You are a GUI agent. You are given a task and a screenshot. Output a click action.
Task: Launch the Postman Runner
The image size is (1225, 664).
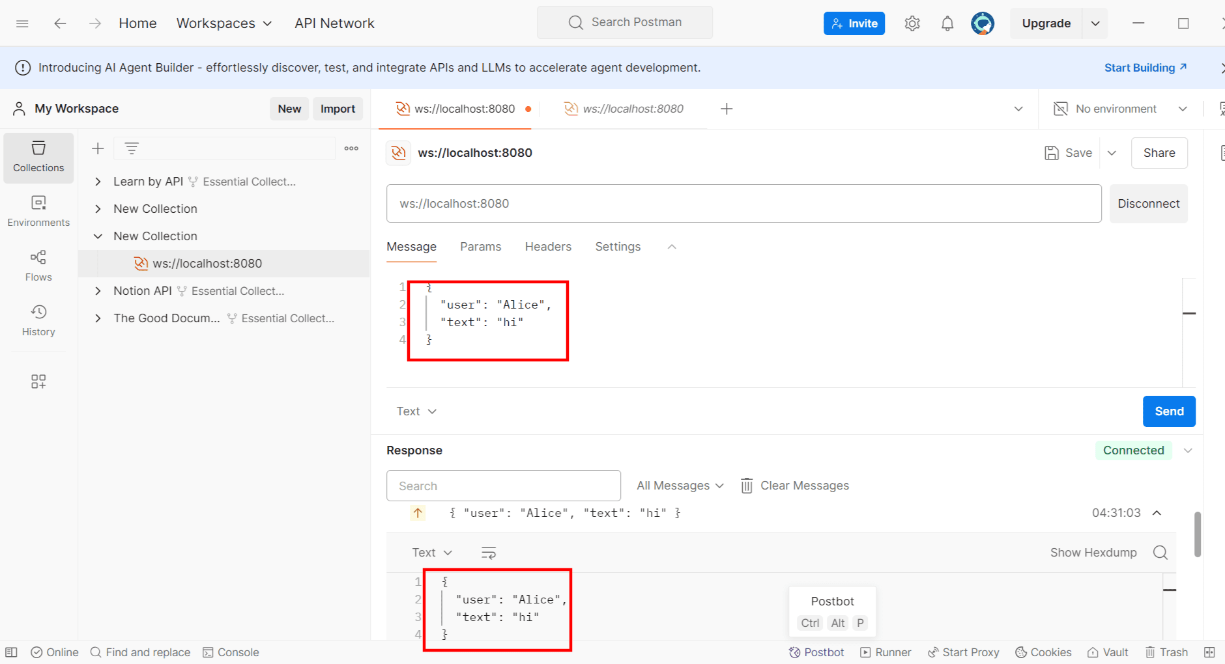885,652
